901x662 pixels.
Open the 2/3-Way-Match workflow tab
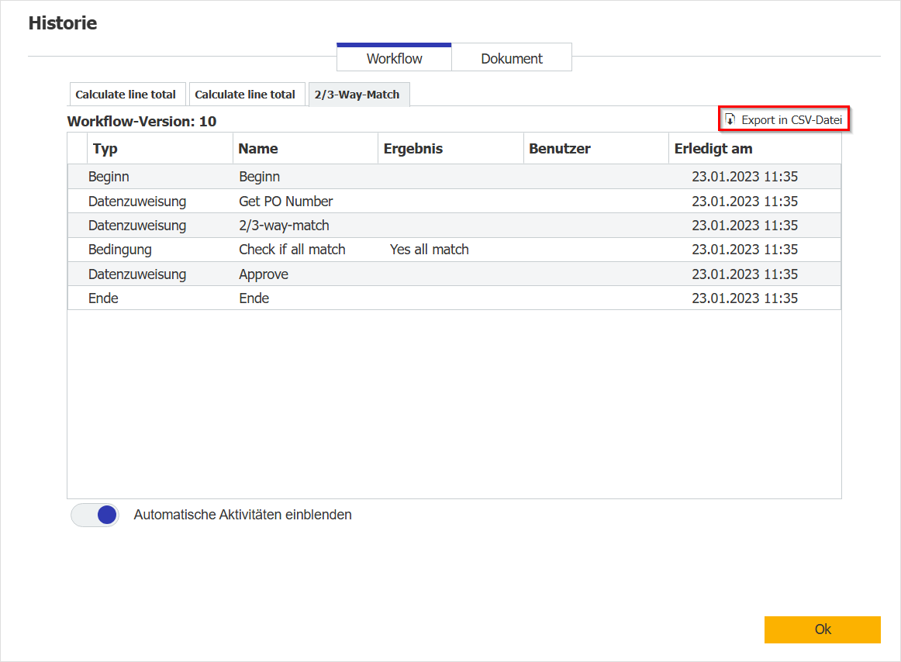pyautogui.click(x=358, y=94)
